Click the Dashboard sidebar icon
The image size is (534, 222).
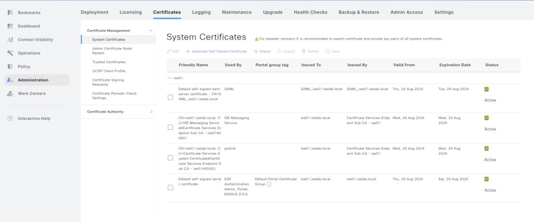tap(10, 26)
